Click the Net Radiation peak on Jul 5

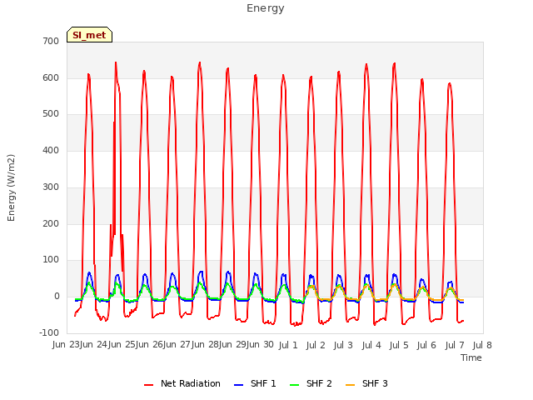[394, 63]
